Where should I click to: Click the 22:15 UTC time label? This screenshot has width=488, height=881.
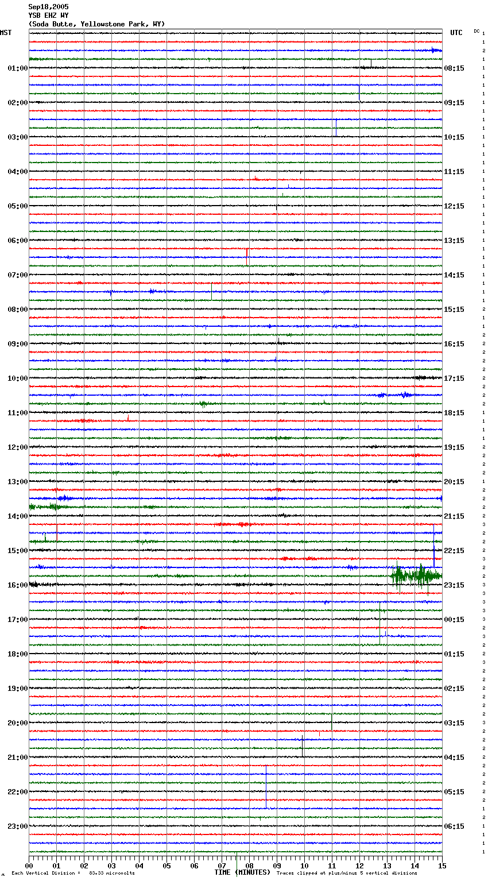(454, 551)
